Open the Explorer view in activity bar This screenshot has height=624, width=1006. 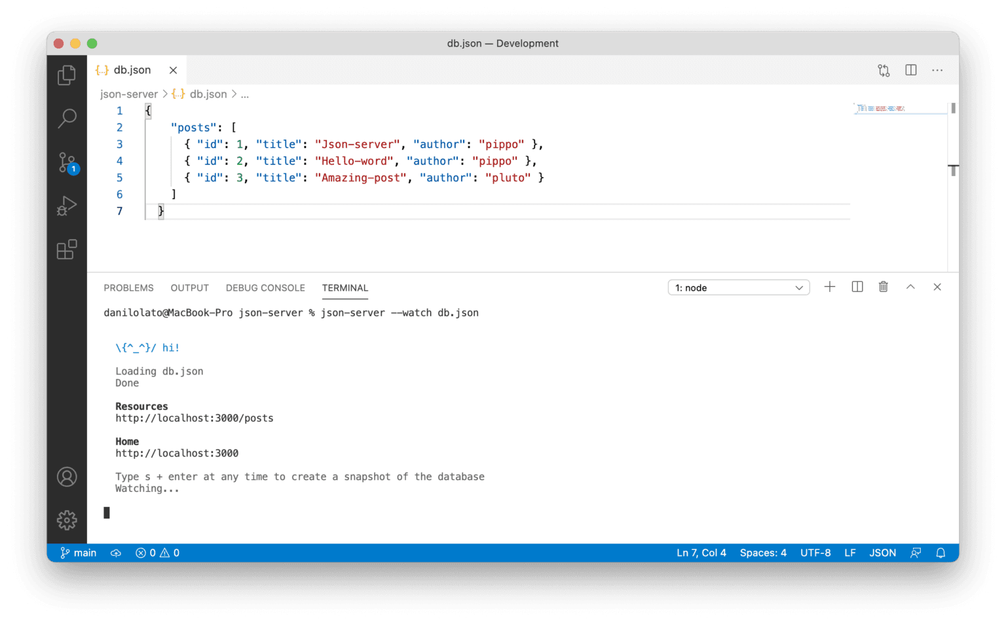tap(67, 75)
